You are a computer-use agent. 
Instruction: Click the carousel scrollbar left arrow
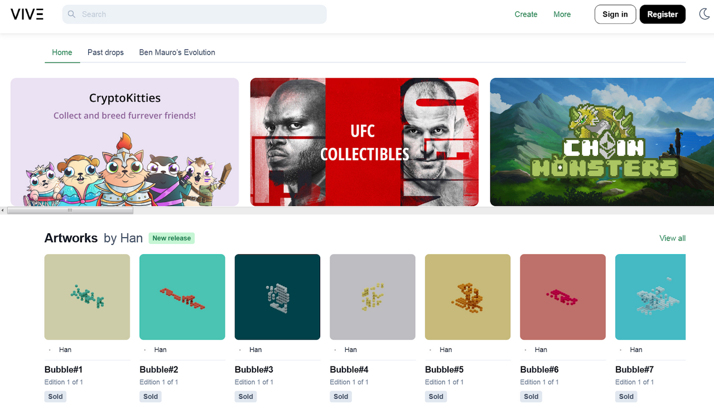tap(3, 210)
